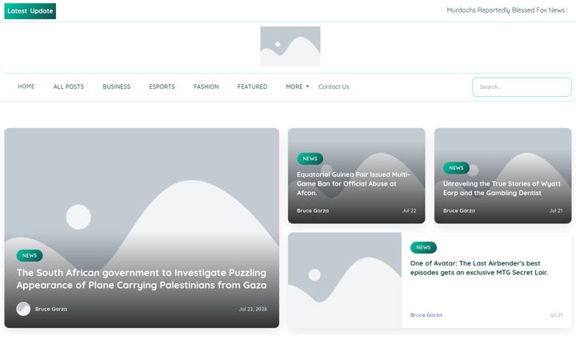This screenshot has height=360, width=576.
Task: Click Bruce Garza on Wyatt Earp card
Action: coord(459,210)
